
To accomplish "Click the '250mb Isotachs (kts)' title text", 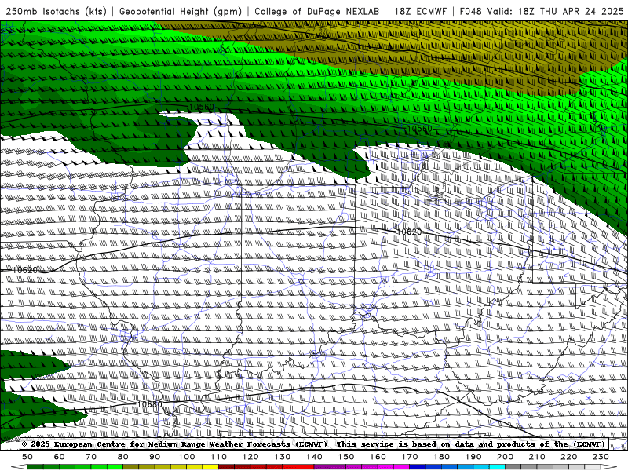I will pyautogui.click(x=57, y=12).
